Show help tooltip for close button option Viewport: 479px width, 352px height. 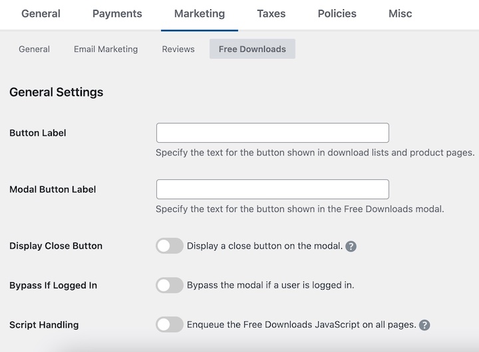tap(351, 246)
